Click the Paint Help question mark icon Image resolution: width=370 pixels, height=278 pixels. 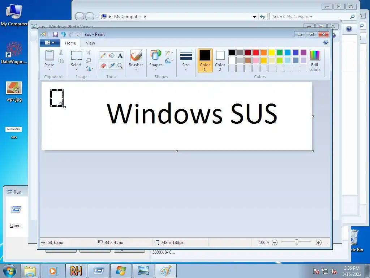[326, 43]
